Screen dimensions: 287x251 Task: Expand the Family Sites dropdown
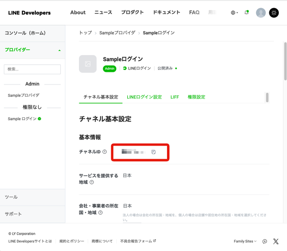click(245, 241)
